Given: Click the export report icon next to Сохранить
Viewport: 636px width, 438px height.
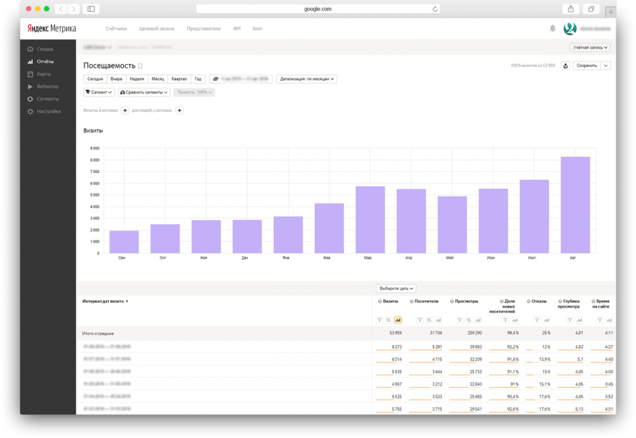Looking at the screenshot, I should [x=565, y=65].
